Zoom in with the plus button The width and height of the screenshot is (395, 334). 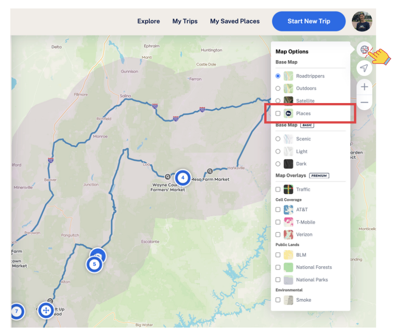pos(364,87)
